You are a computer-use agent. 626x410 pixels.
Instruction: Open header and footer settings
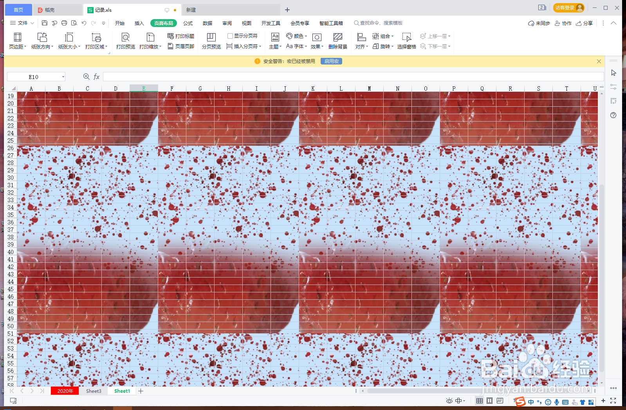(x=181, y=46)
